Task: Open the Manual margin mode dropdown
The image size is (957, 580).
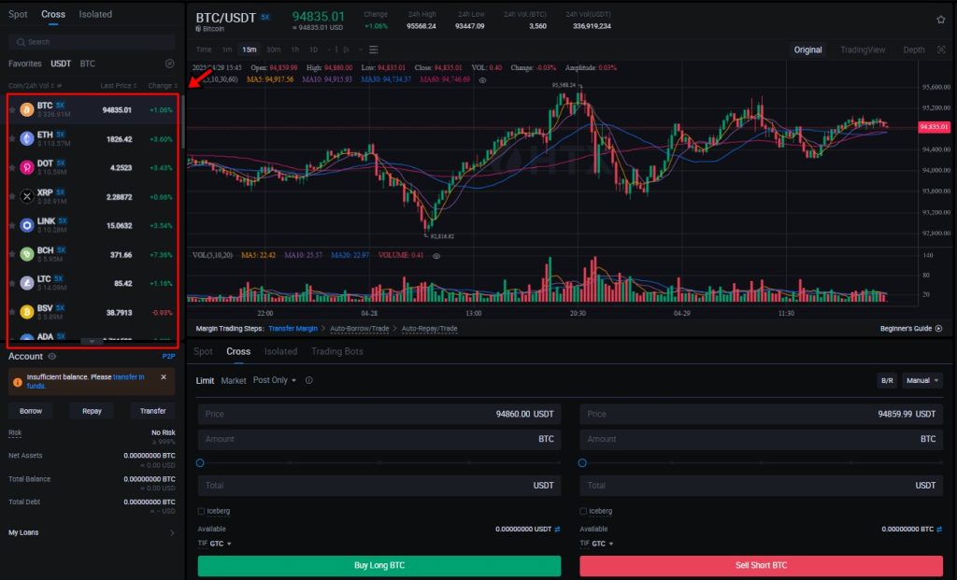Action: tap(923, 380)
